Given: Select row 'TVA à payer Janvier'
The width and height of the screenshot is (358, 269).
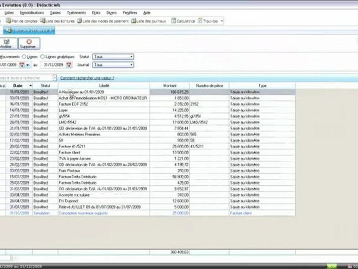Looking at the screenshot, I should (x=148, y=158).
